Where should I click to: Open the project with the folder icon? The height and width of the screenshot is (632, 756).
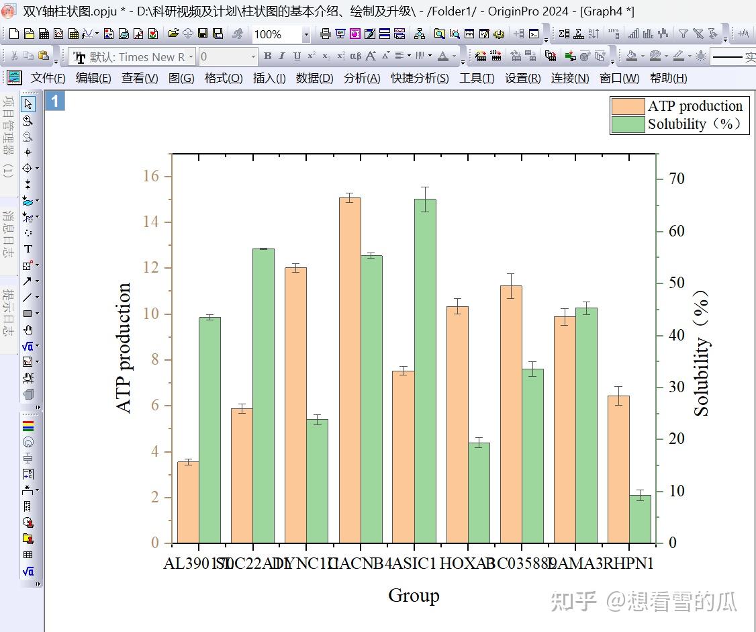click(173, 34)
